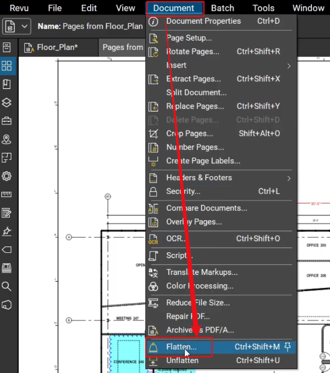Viewport: 330px width, 373px height.
Task: Select Crop Pages menu item
Action: pyautogui.click(x=221, y=134)
